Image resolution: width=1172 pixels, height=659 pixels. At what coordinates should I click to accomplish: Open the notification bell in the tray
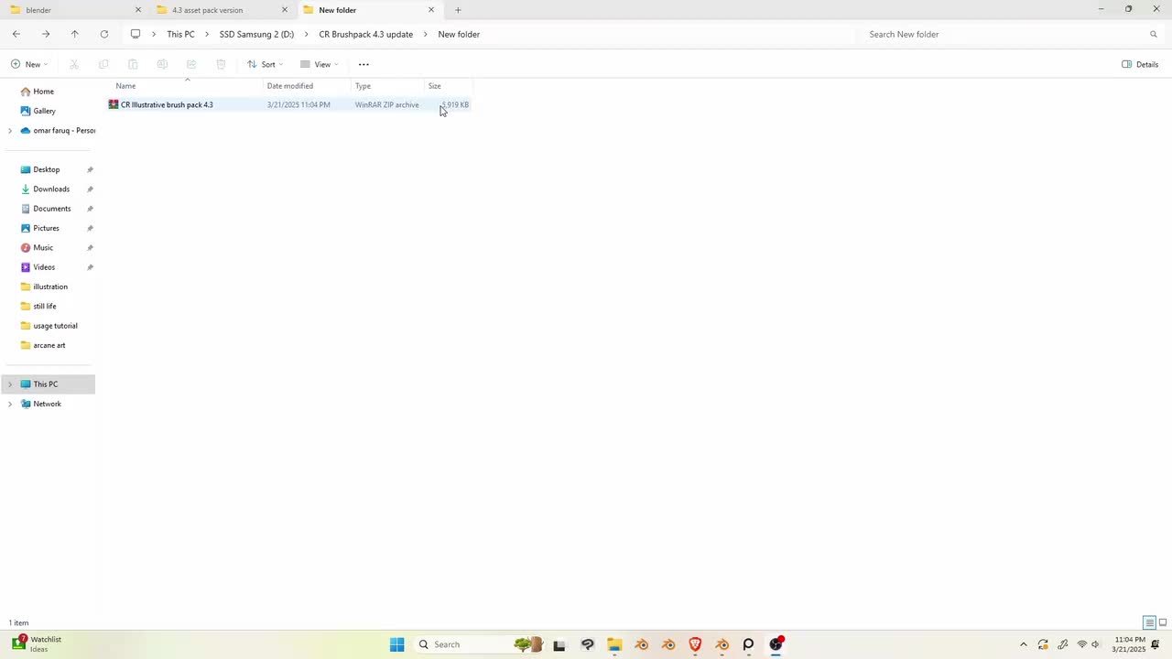click(1156, 644)
